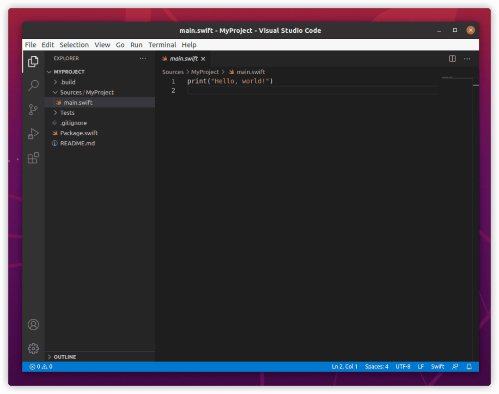
Task: Click the feedback icon in status bar
Action: coord(455,367)
